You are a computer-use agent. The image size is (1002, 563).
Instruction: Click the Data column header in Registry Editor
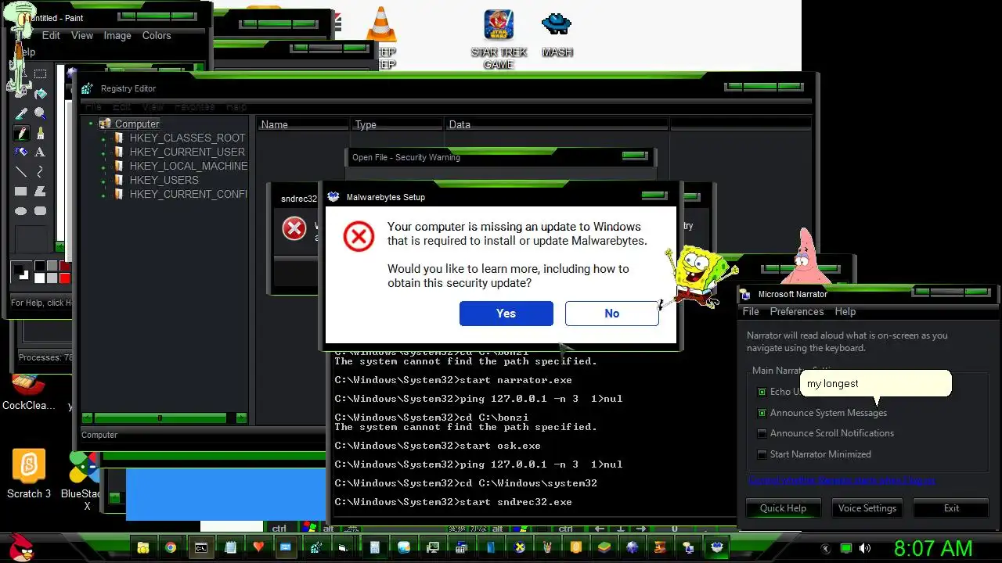[x=556, y=124]
